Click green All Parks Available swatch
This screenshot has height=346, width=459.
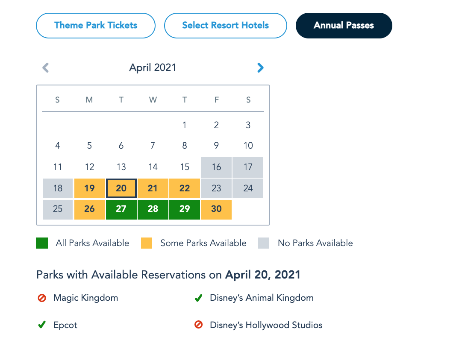[x=42, y=243]
